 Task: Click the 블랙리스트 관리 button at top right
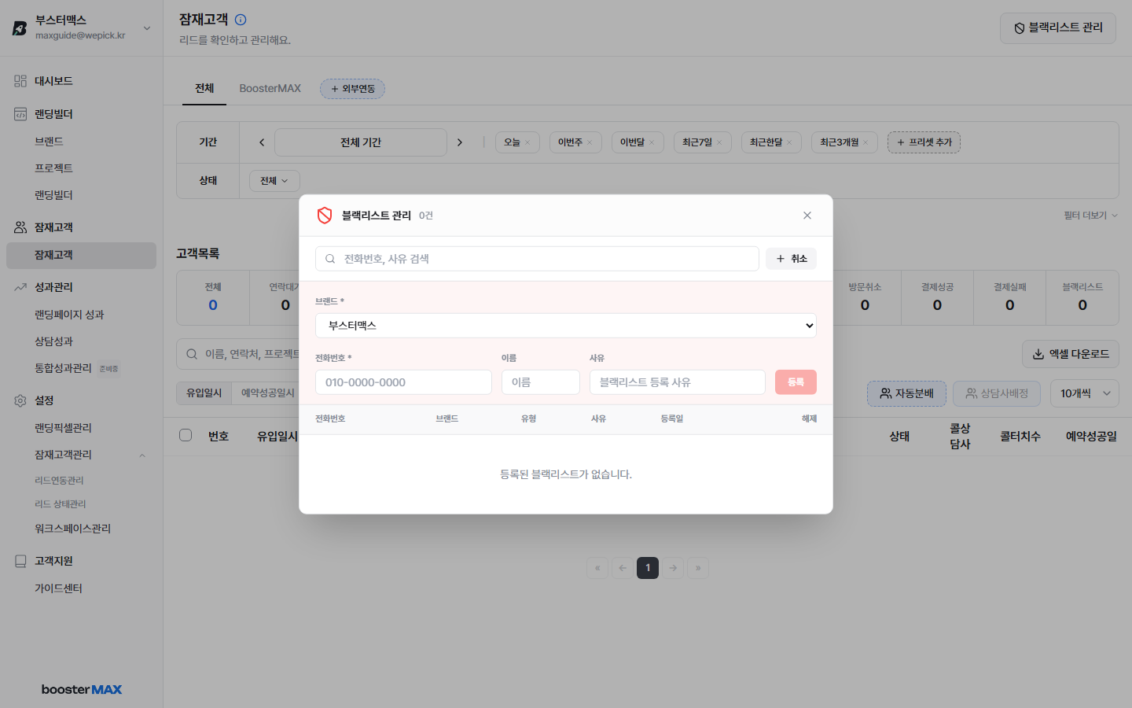tap(1058, 28)
